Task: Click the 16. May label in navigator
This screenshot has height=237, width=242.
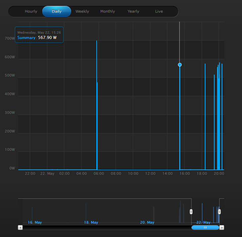Action: pyautogui.click(x=35, y=222)
